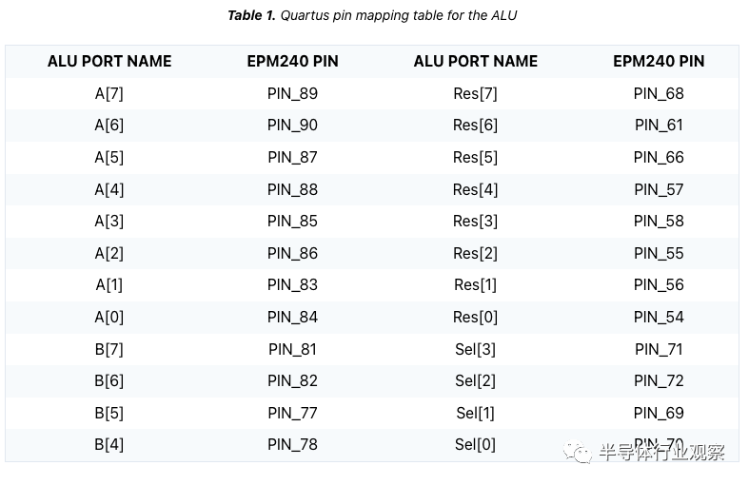Select the PIN_77 cell
The width and height of the screenshot is (749, 485).
(x=292, y=413)
